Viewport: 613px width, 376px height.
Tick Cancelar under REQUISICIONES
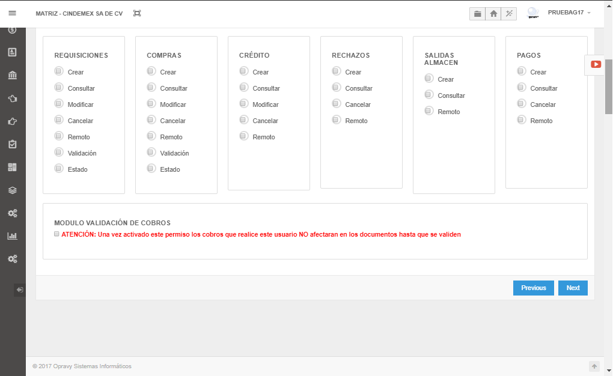[x=59, y=120]
